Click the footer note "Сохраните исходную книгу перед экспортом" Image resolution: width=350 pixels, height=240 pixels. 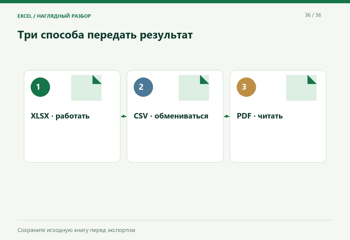pyautogui.click(x=76, y=230)
